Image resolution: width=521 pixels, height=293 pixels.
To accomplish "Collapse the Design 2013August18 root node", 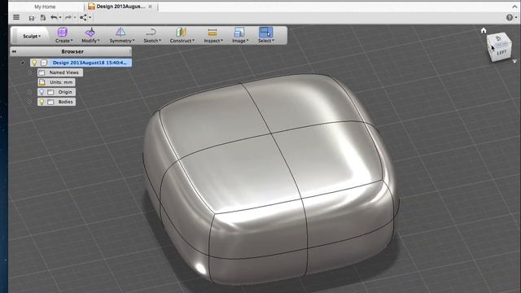I will click(x=23, y=63).
